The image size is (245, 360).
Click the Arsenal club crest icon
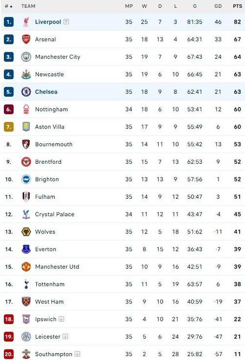26,39
